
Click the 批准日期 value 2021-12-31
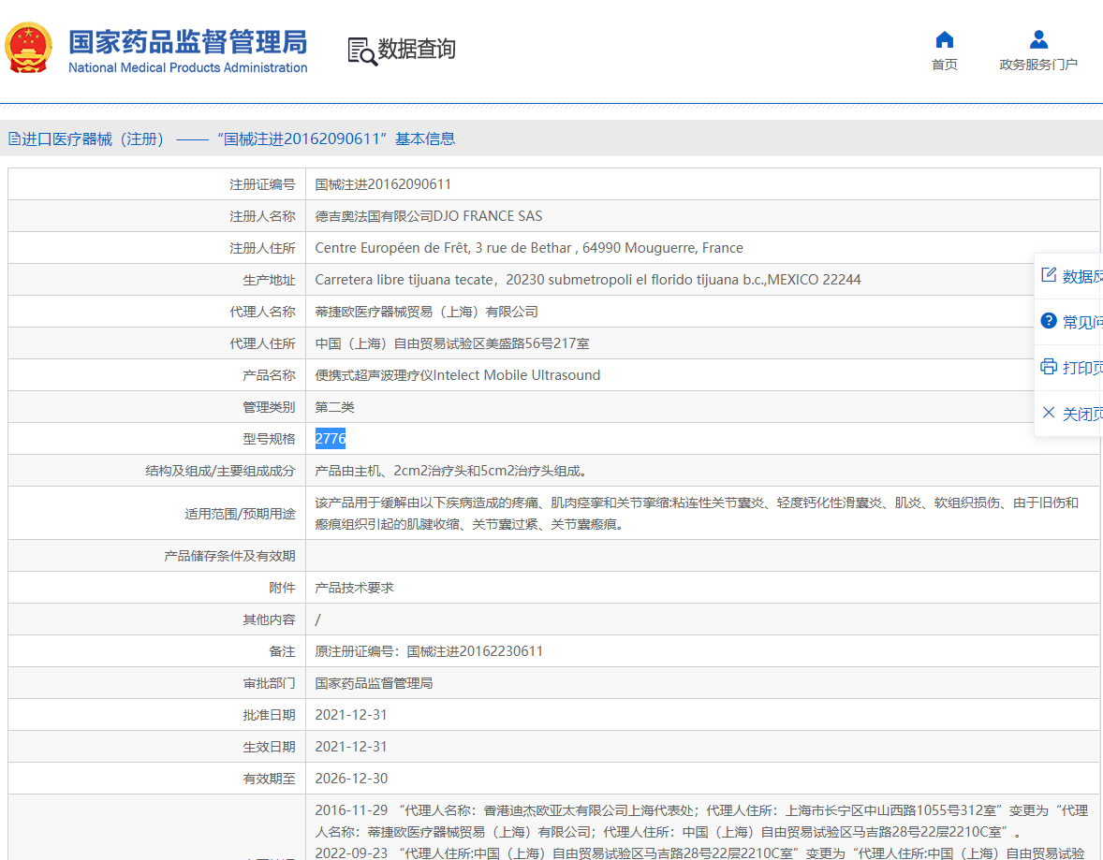pos(351,715)
